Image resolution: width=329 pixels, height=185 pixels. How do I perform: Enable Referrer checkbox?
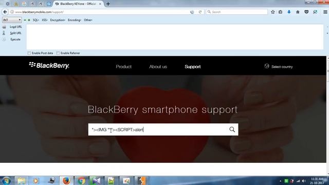point(58,53)
